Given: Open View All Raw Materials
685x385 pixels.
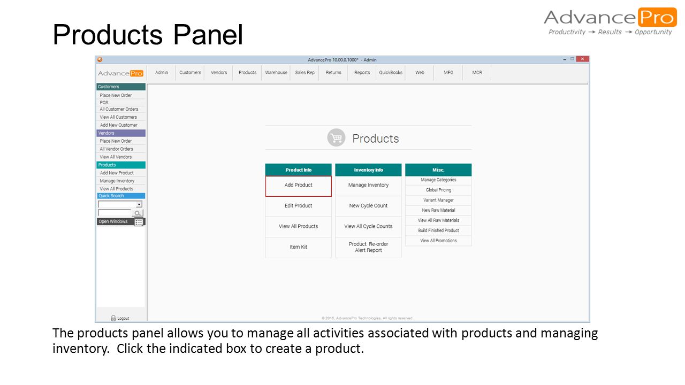Looking at the screenshot, I should (x=438, y=220).
